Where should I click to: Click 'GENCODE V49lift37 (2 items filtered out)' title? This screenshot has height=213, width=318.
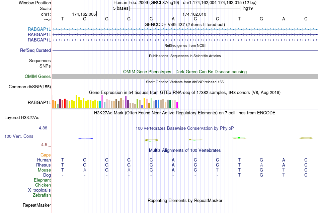point(185,24)
